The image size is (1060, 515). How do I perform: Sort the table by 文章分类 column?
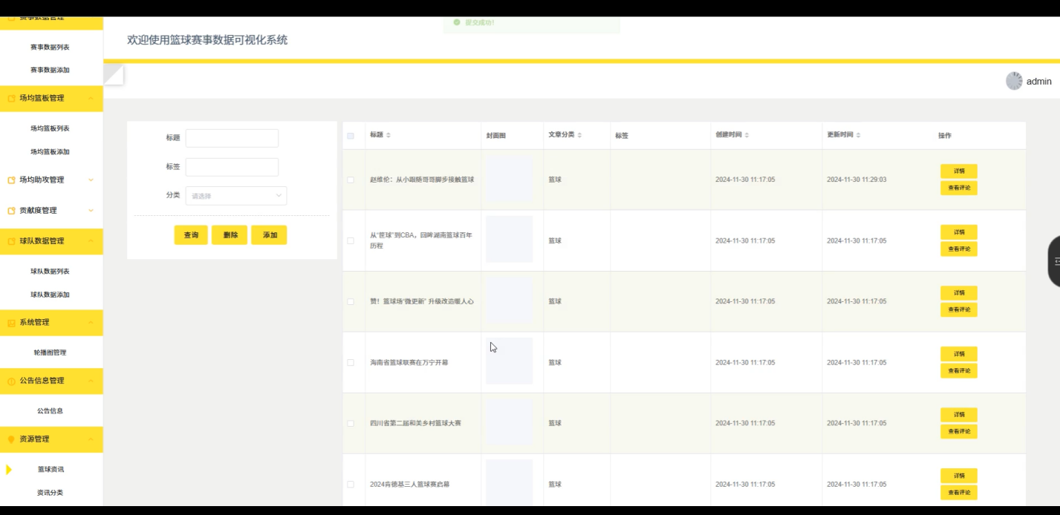point(579,135)
